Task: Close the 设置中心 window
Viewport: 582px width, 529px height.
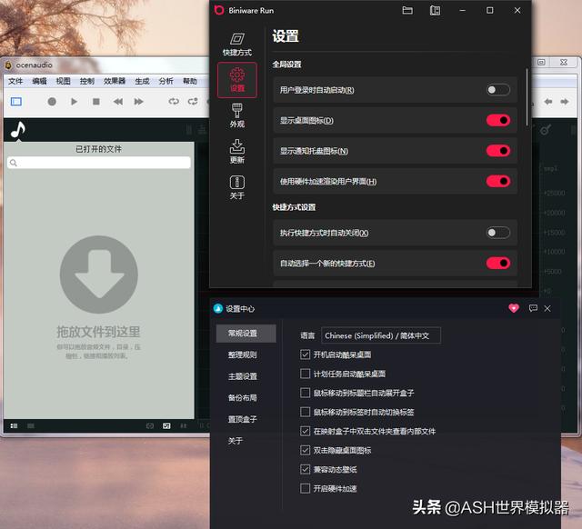Action: point(547,308)
